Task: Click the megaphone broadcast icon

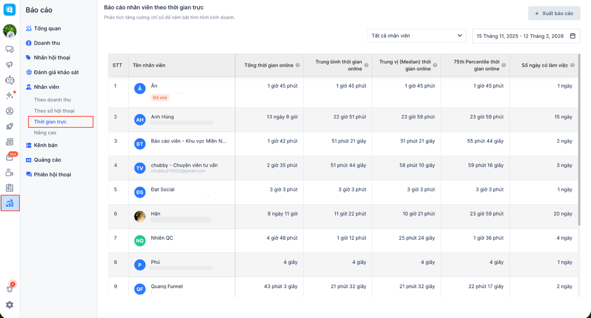Action: 9,65
